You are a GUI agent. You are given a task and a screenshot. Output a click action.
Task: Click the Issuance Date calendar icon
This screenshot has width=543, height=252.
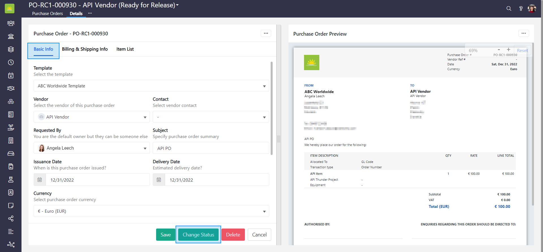(40, 180)
